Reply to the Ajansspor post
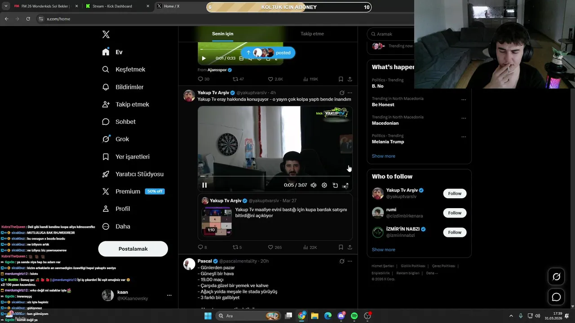 (203, 79)
